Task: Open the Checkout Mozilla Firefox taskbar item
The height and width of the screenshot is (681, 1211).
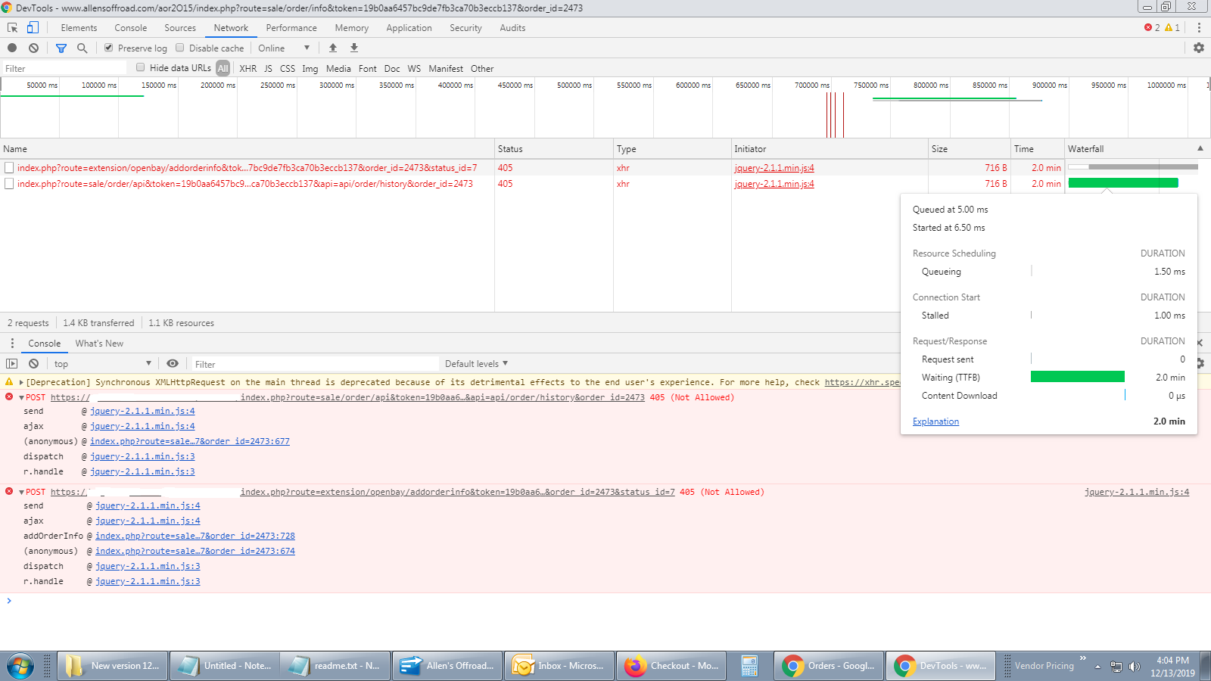Action: tap(671, 666)
